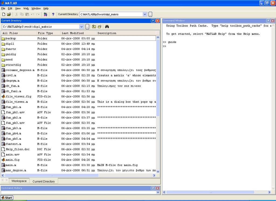Undock the Command Window panel

(x=268, y=21)
